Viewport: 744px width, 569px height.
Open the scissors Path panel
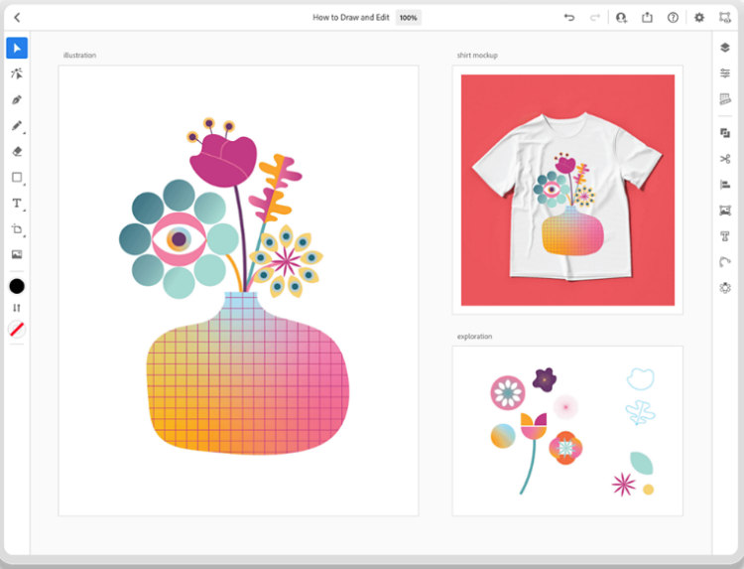tap(724, 159)
